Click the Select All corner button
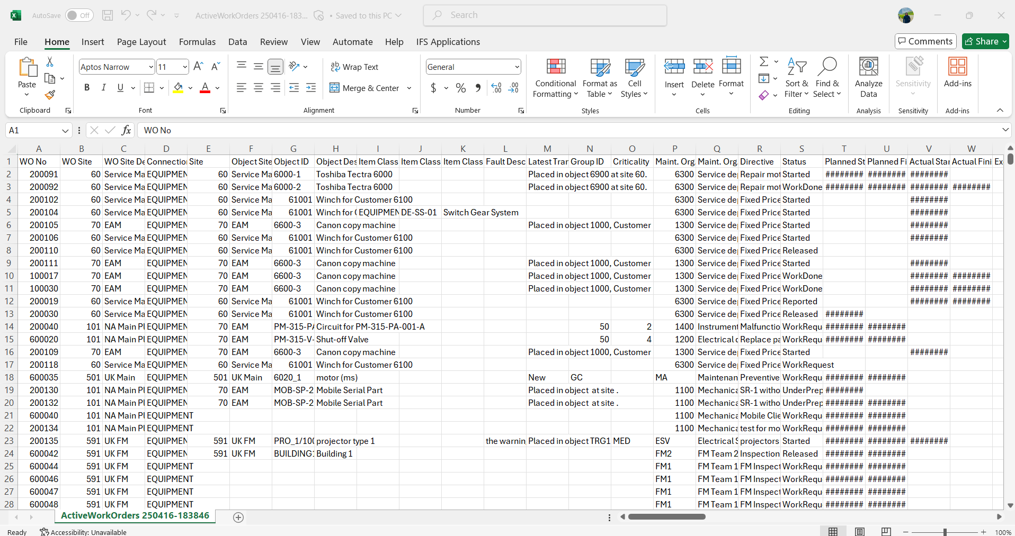This screenshot has height=536, width=1015. (12, 149)
